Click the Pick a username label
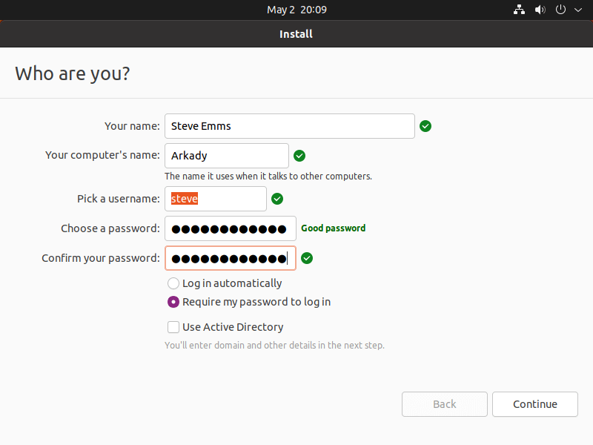Viewport: 593px width, 445px height. (119, 199)
